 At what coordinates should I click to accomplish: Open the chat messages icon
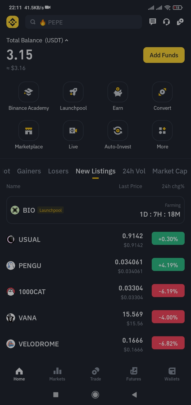(153, 22)
